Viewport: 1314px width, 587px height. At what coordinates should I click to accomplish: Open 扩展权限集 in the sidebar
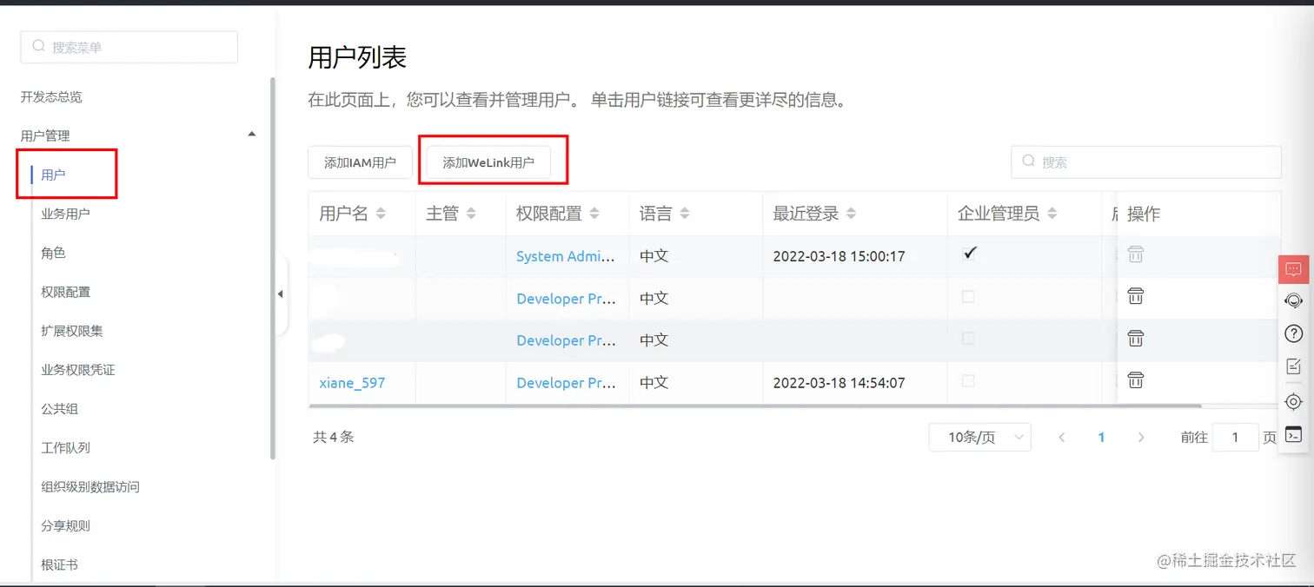[72, 331]
